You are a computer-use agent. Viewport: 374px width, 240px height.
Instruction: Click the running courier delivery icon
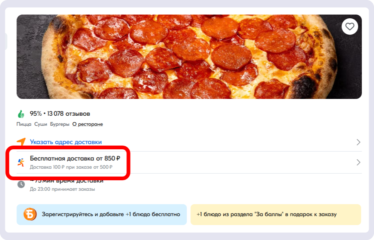pos(21,162)
